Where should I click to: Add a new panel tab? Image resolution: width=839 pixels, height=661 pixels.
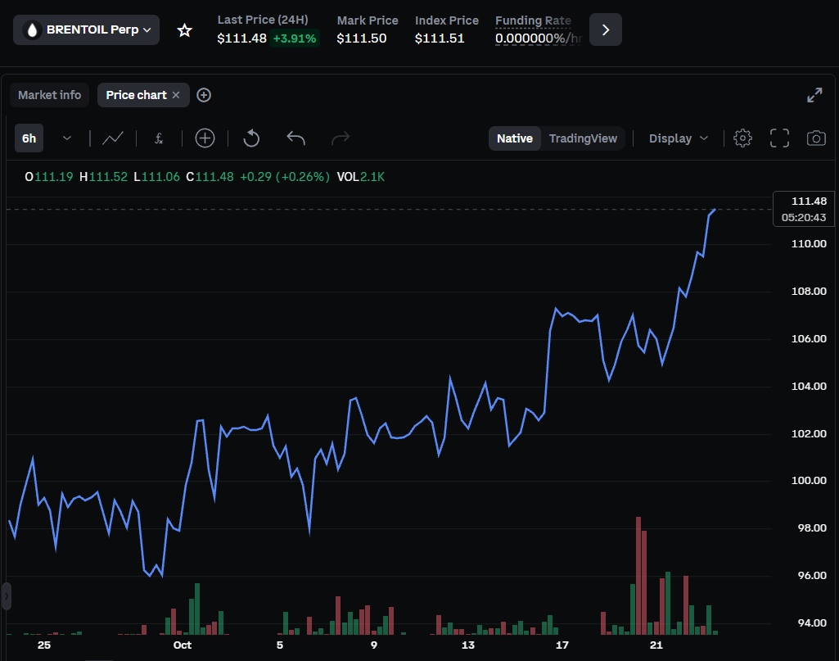point(204,95)
